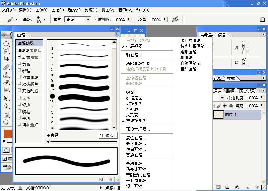Select the elliptical marquee tool
Image resolution: width=268 pixels, height=191 pixels.
click(x=6, y=44)
